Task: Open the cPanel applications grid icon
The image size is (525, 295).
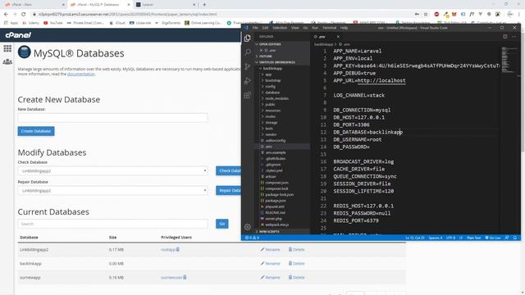Action: [x=7, y=48]
